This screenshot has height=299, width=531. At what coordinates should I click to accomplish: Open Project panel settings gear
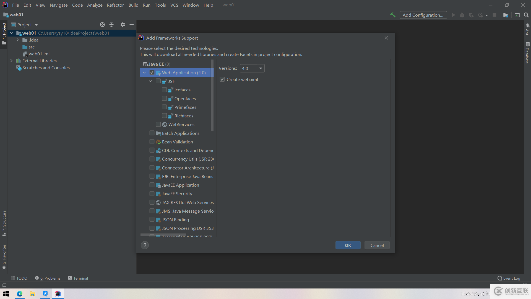click(123, 25)
